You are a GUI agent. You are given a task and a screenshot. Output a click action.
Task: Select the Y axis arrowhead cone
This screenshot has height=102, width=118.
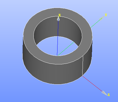pos(102,18)
